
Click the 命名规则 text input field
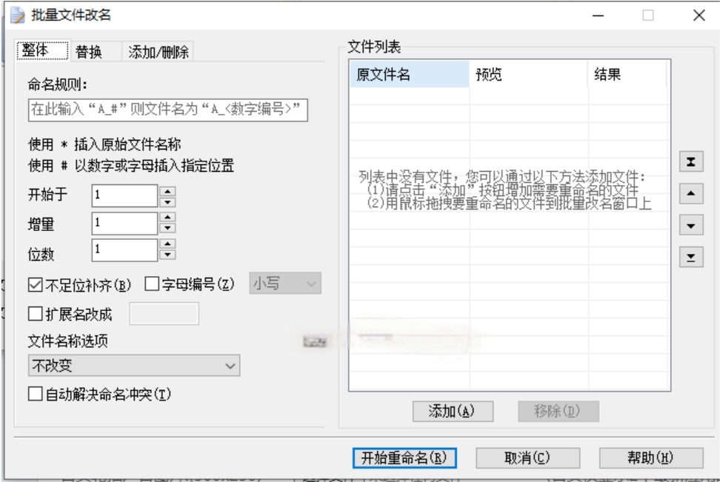166,111
